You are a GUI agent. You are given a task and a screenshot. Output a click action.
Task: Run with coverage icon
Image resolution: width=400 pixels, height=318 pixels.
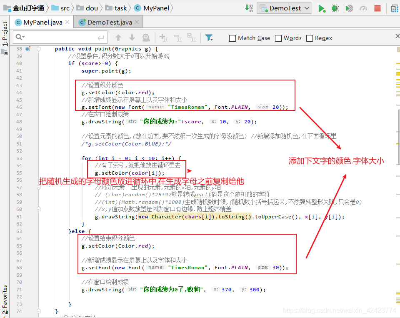pos(349,8)
